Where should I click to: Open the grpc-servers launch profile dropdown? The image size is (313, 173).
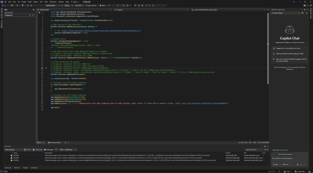pos(92,5)
